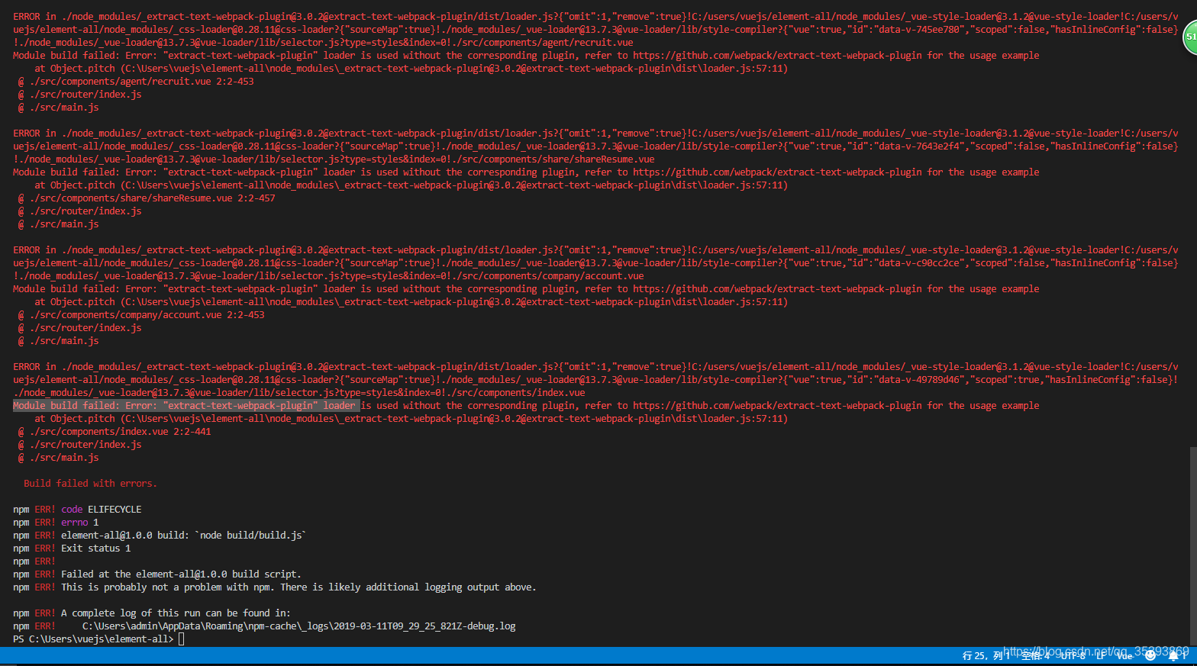The width and height of the screenshot is (1197, 666).
Task: Open ./src/components/company/account.vue 2:2-453 path
Action: click(147, 315)
